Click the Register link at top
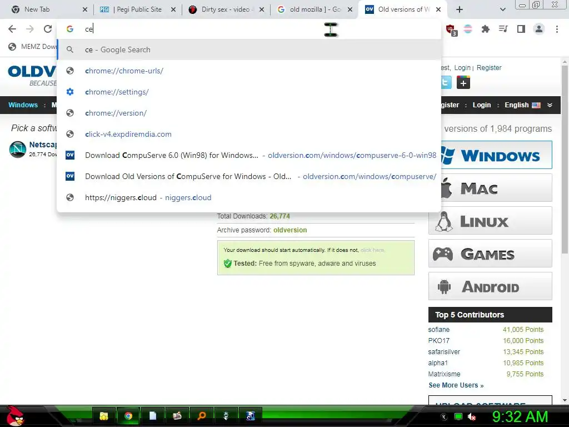The width and height of the screenshot is (569, 427). [x=489, y=67]
